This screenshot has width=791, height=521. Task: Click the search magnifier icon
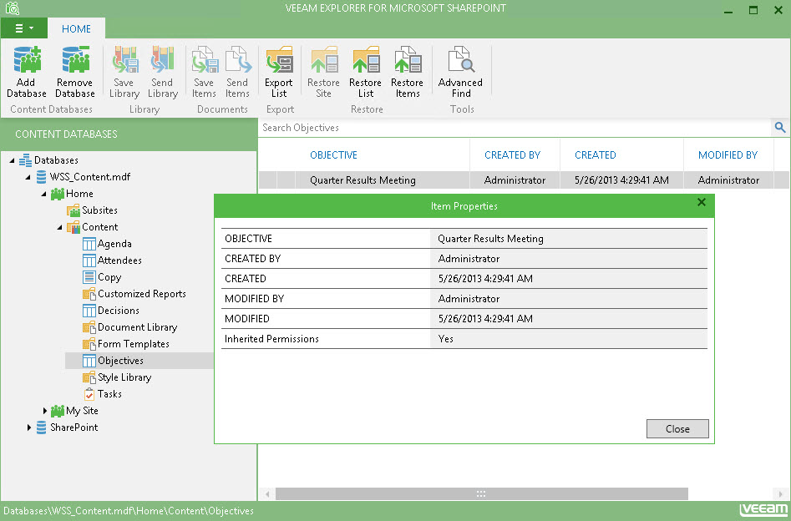(780, 128)
